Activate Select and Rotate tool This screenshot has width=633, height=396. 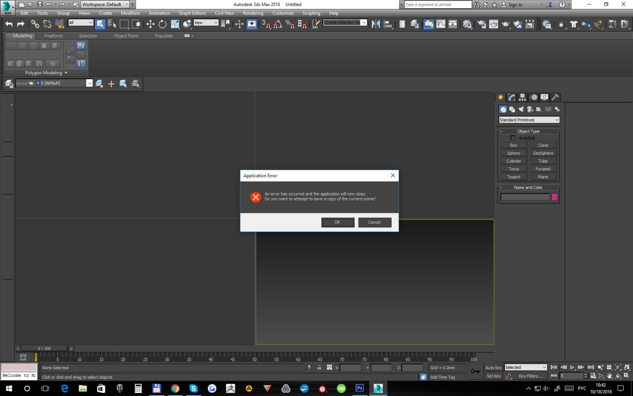[x=163, y=24]
